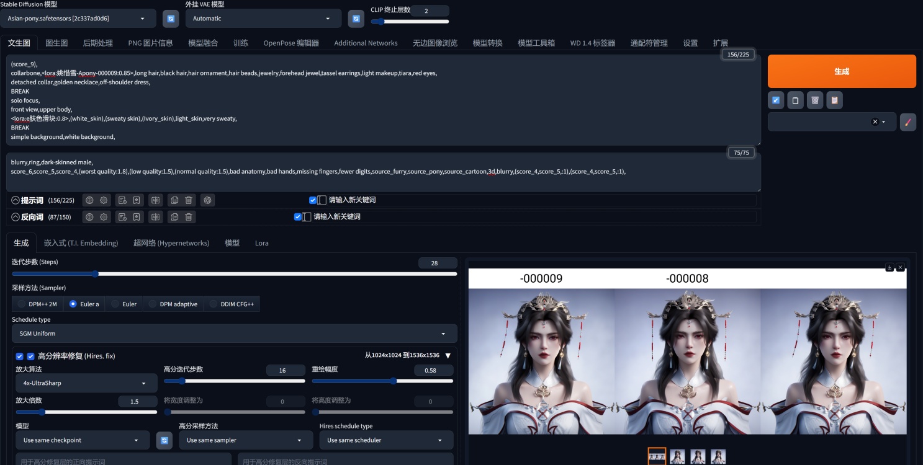This screenshot has height=465, width=923.
Task: Open the Schedule type dropdown showing SGM Uniform
Action: point(234,334)
